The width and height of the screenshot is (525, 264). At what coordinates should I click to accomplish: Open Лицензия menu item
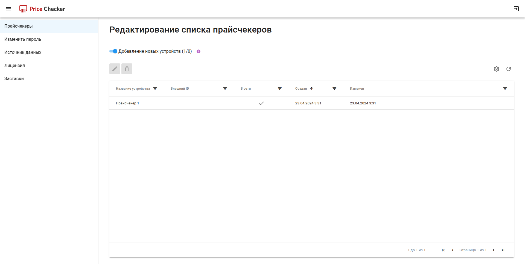click(49, 65)
